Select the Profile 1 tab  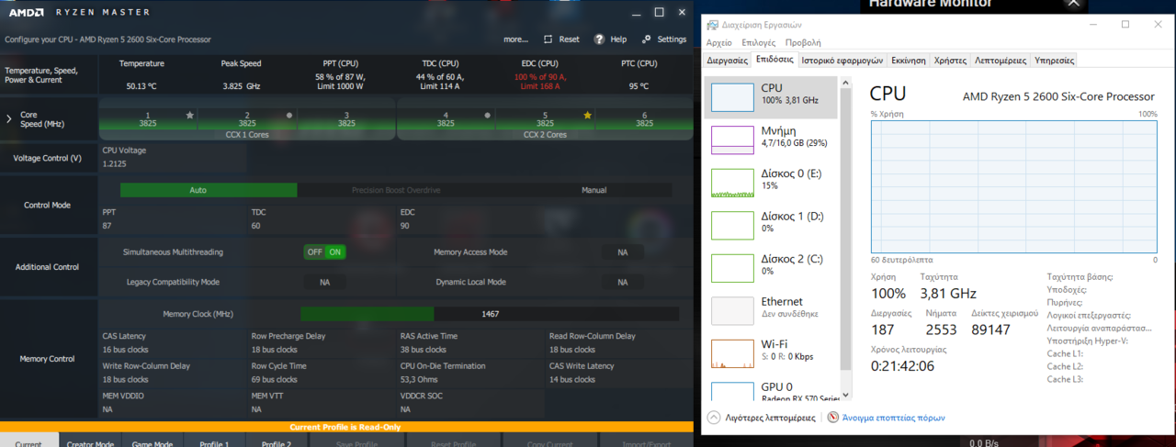[x=214, y=441]
